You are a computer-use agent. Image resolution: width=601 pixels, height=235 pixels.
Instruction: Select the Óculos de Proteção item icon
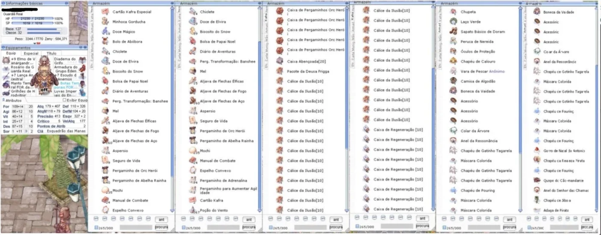[x=453, y=51]
